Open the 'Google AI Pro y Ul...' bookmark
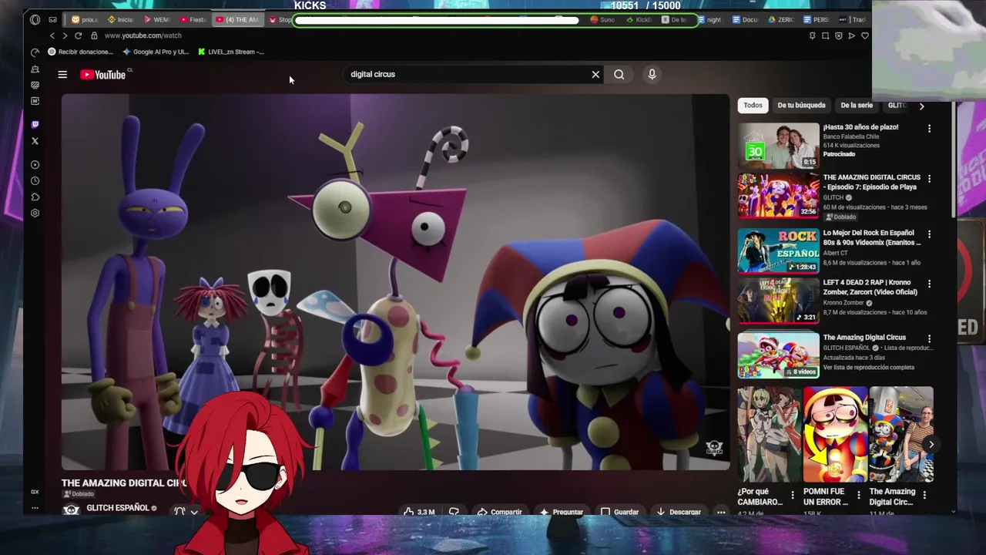 pos(156,52)
